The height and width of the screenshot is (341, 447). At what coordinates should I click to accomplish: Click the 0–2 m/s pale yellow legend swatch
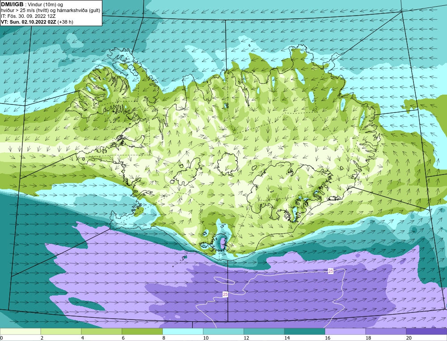pos(20,331)
